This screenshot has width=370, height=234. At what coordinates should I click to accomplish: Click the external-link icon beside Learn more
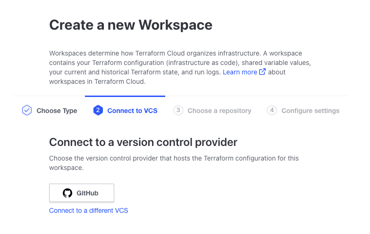coord(262,72)
